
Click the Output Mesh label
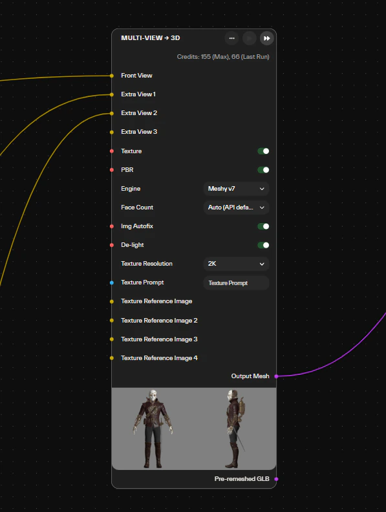point(250,376)
